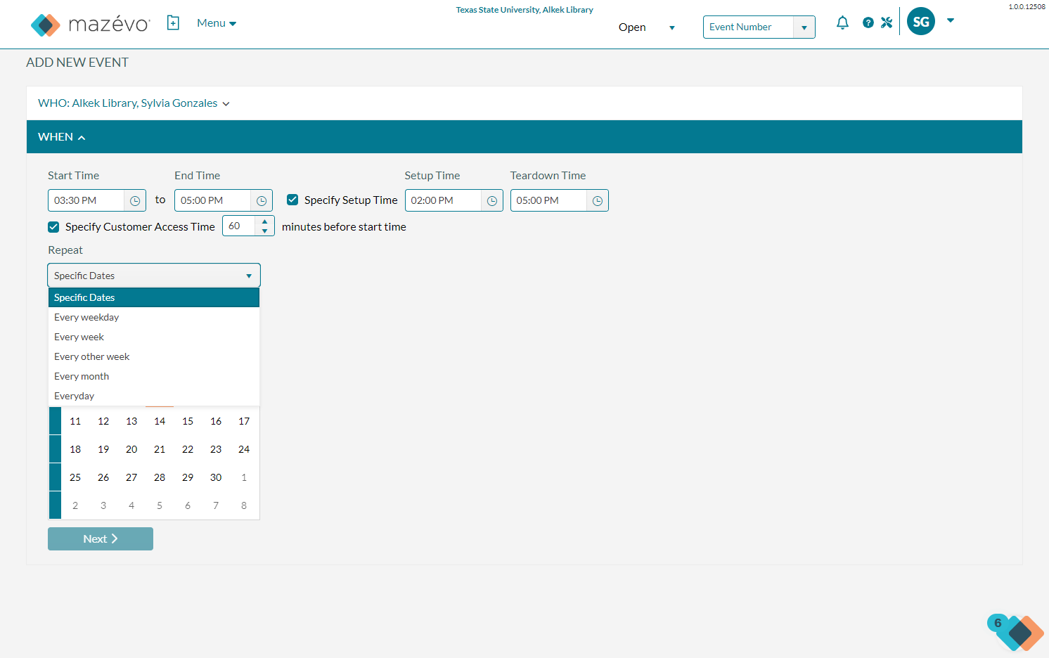Viewport: 1049px width, 658px height.
Task: Open the Event Number dropdown arrow
Action: point(804,27)
